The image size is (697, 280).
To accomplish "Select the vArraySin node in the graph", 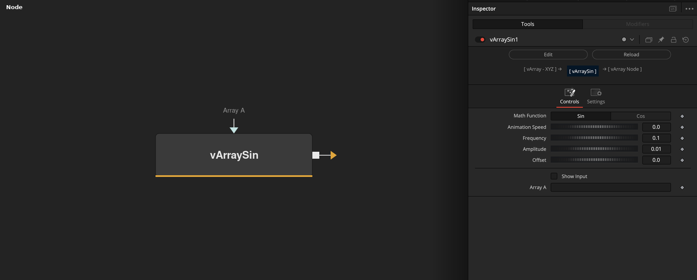I will point(234,155).
